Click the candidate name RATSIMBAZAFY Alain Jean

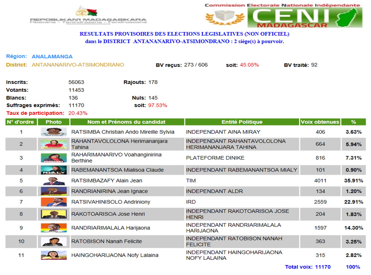pyautogui.click(x=107, y=181)
